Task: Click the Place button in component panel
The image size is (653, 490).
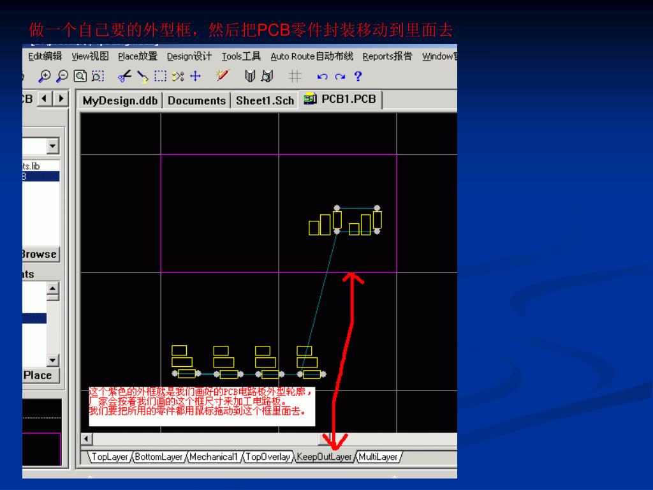Action: (41, 375)
